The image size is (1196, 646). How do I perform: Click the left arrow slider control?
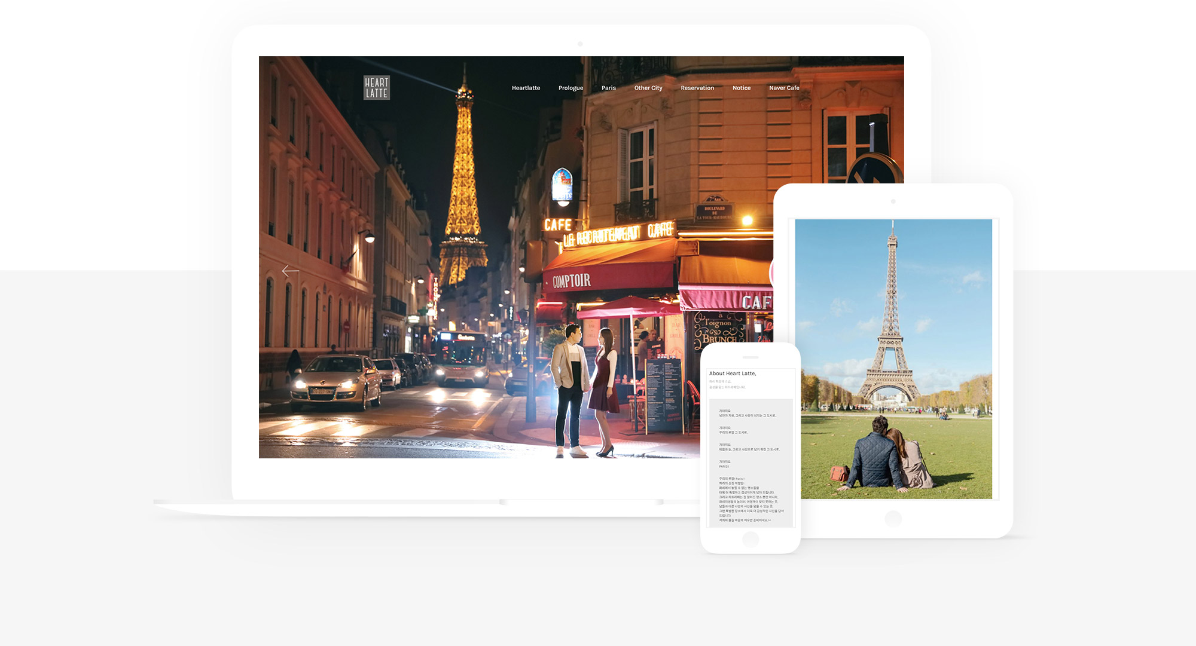tap(291, 271)
